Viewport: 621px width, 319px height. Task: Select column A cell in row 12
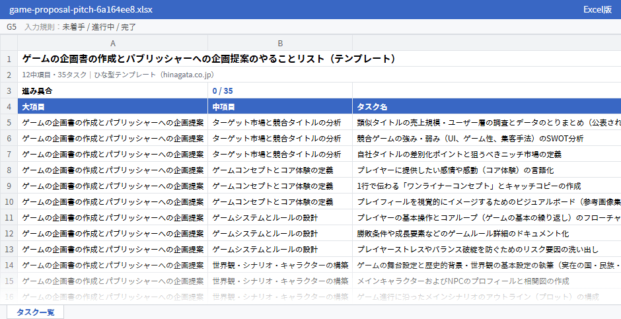pos(113,233)
